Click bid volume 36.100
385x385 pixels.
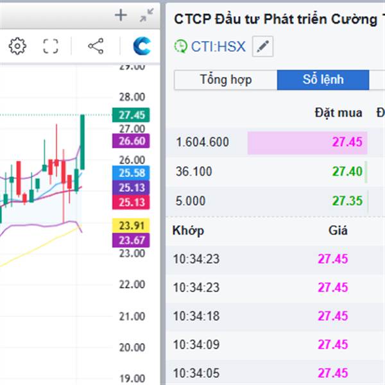[194, 171]
